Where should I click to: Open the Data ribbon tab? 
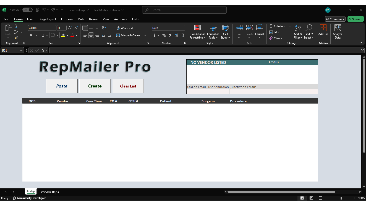[x=81, y=19]
